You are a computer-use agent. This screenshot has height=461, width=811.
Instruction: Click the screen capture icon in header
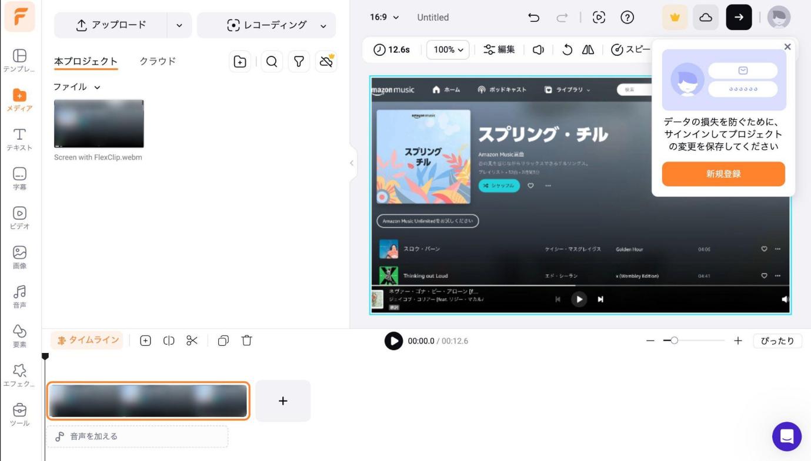pos(599,18)
